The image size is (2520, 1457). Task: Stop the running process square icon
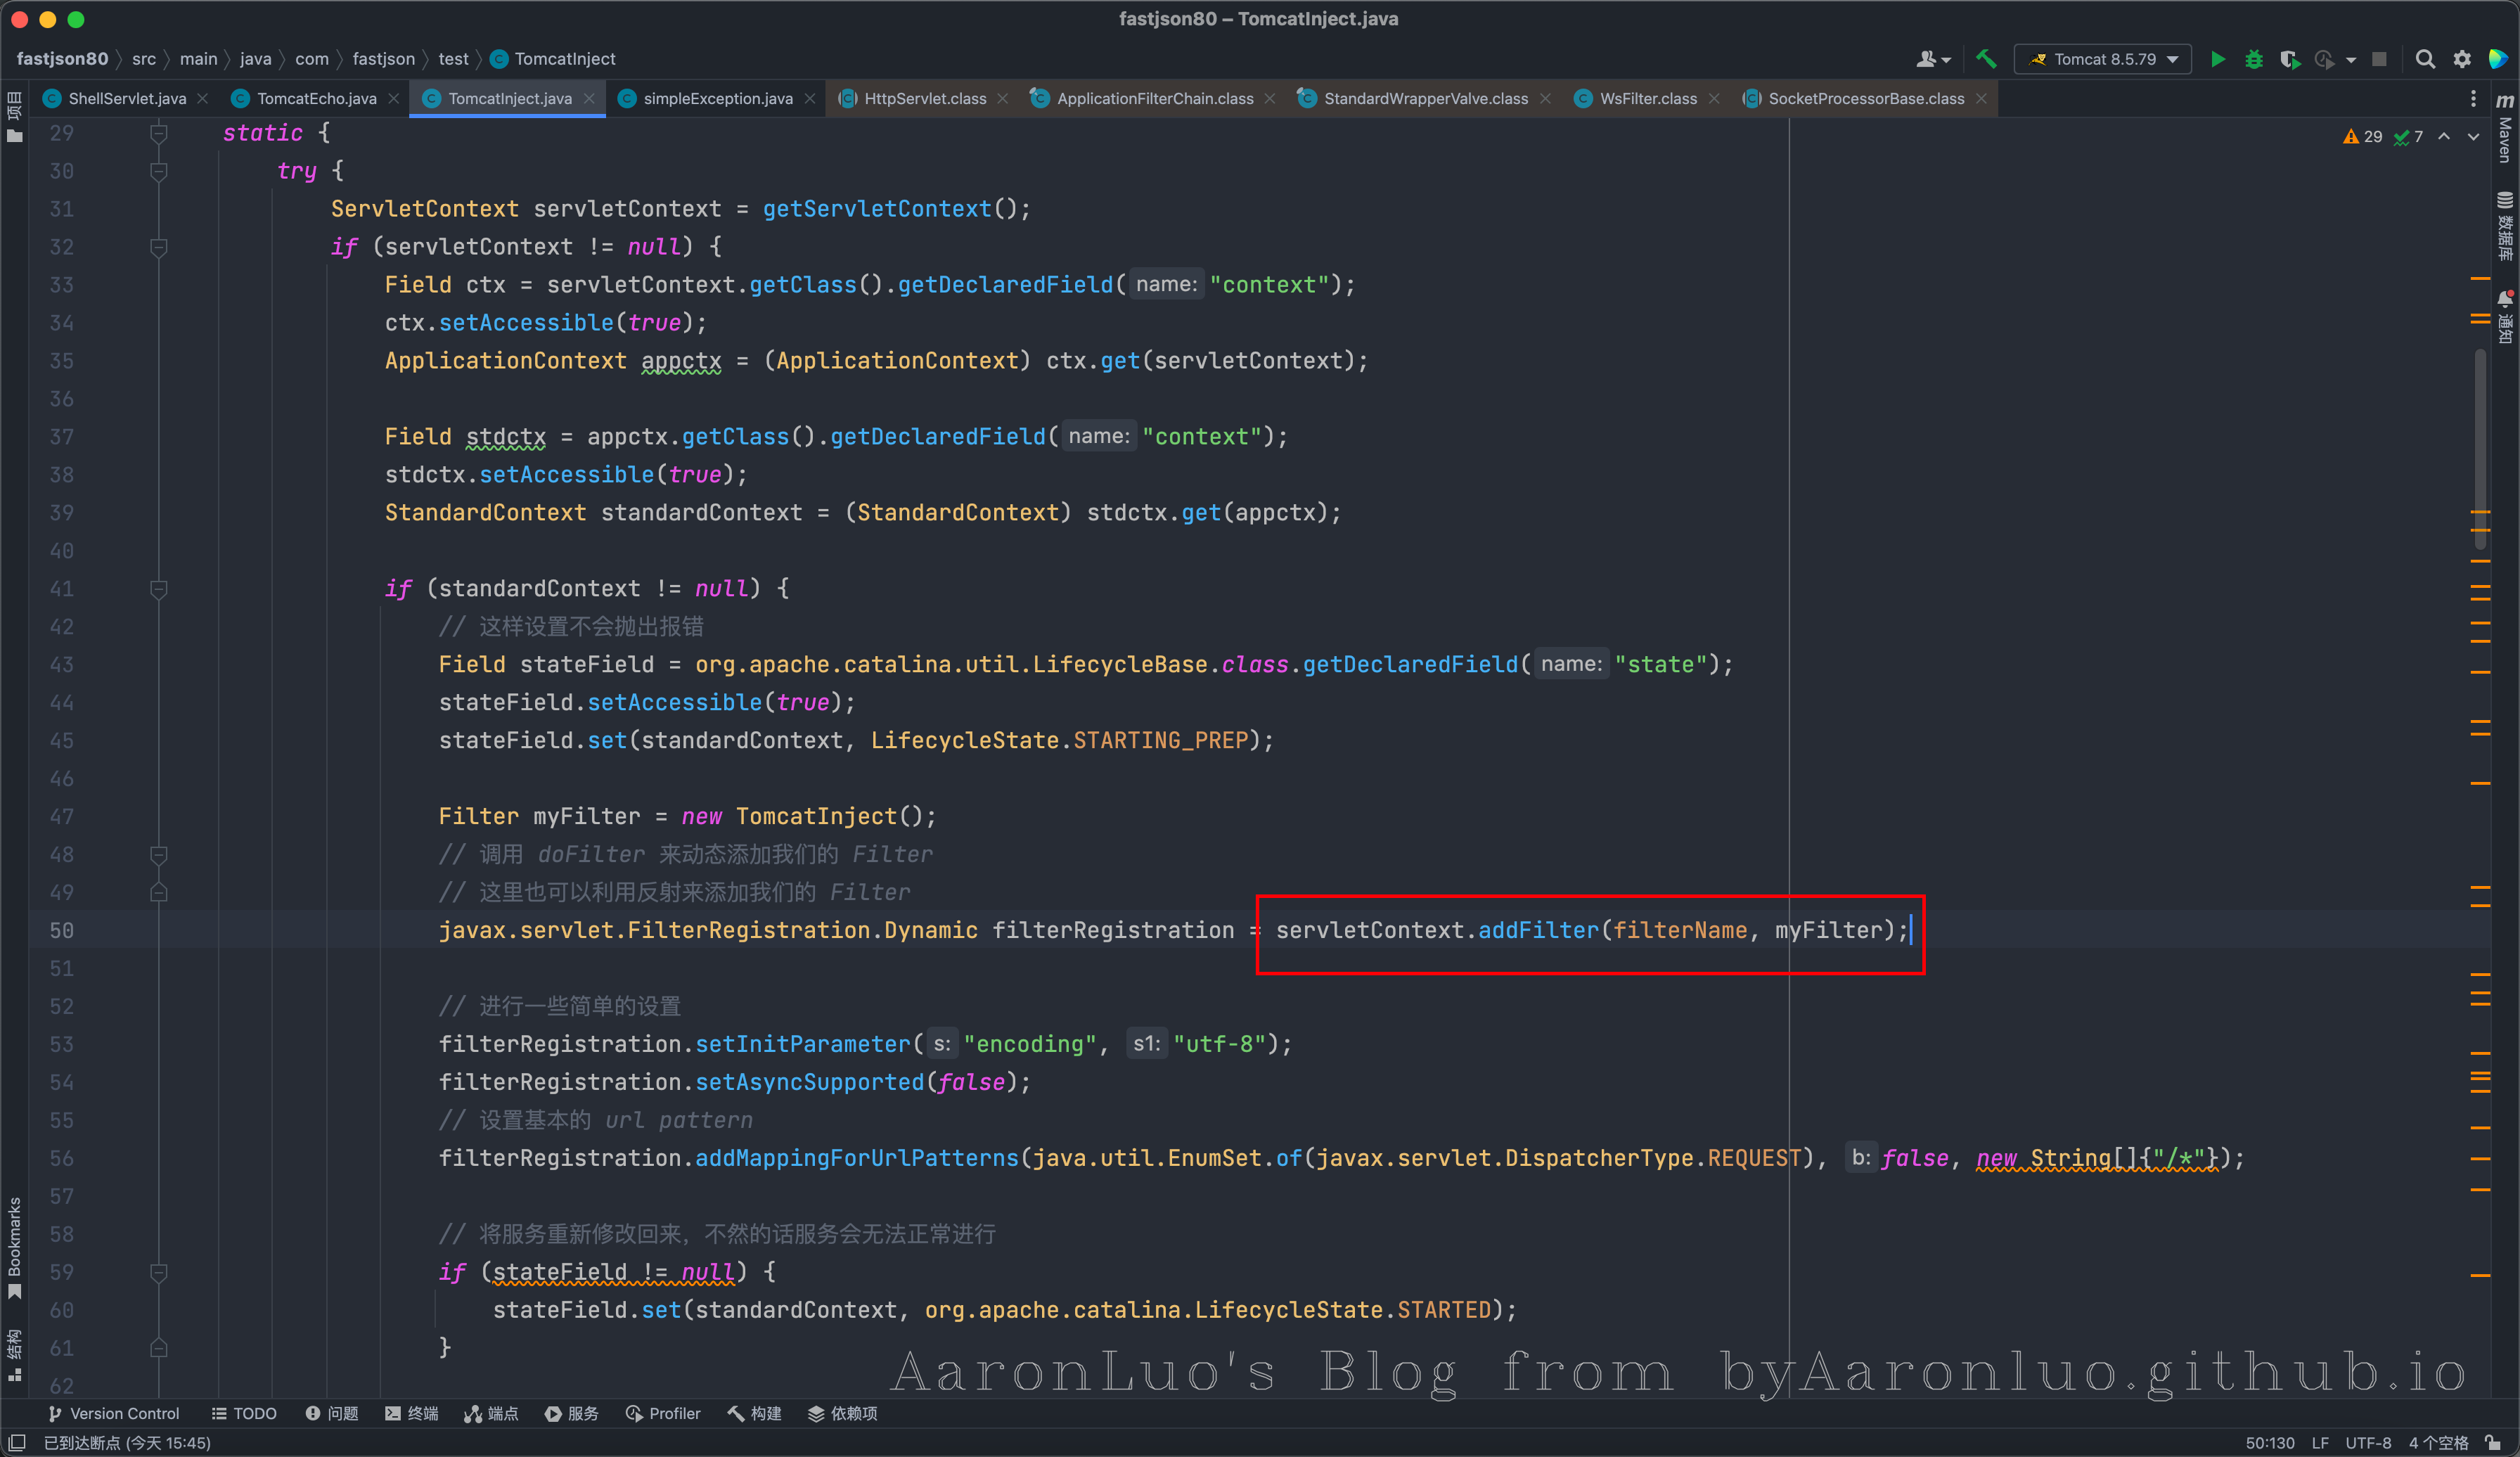tap(2379, 59)
